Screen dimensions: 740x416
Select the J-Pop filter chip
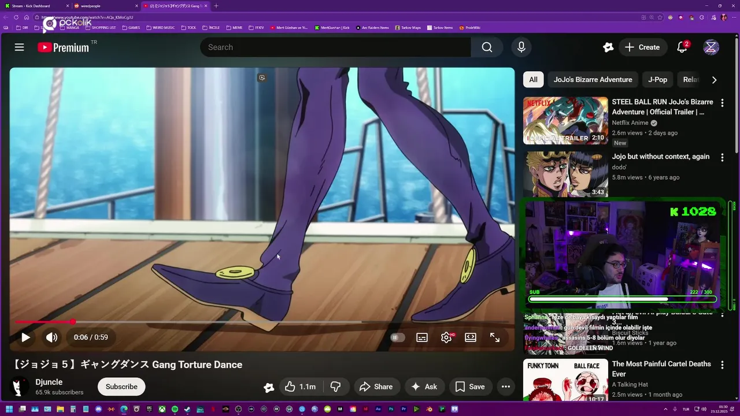point(657,80)
